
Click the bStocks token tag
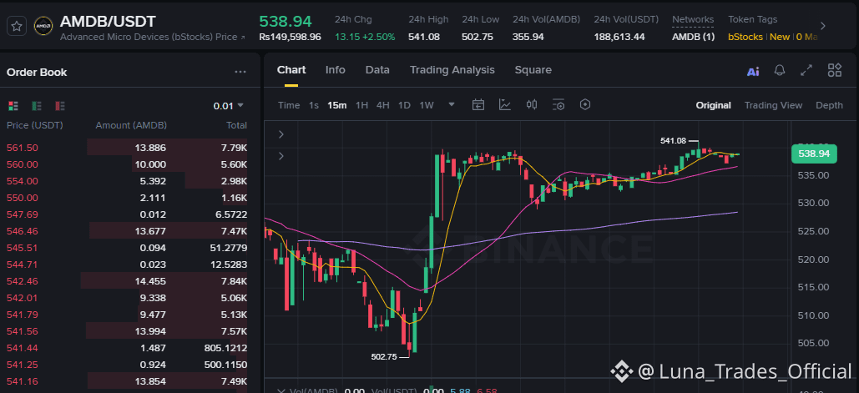[x=745, y=38]
